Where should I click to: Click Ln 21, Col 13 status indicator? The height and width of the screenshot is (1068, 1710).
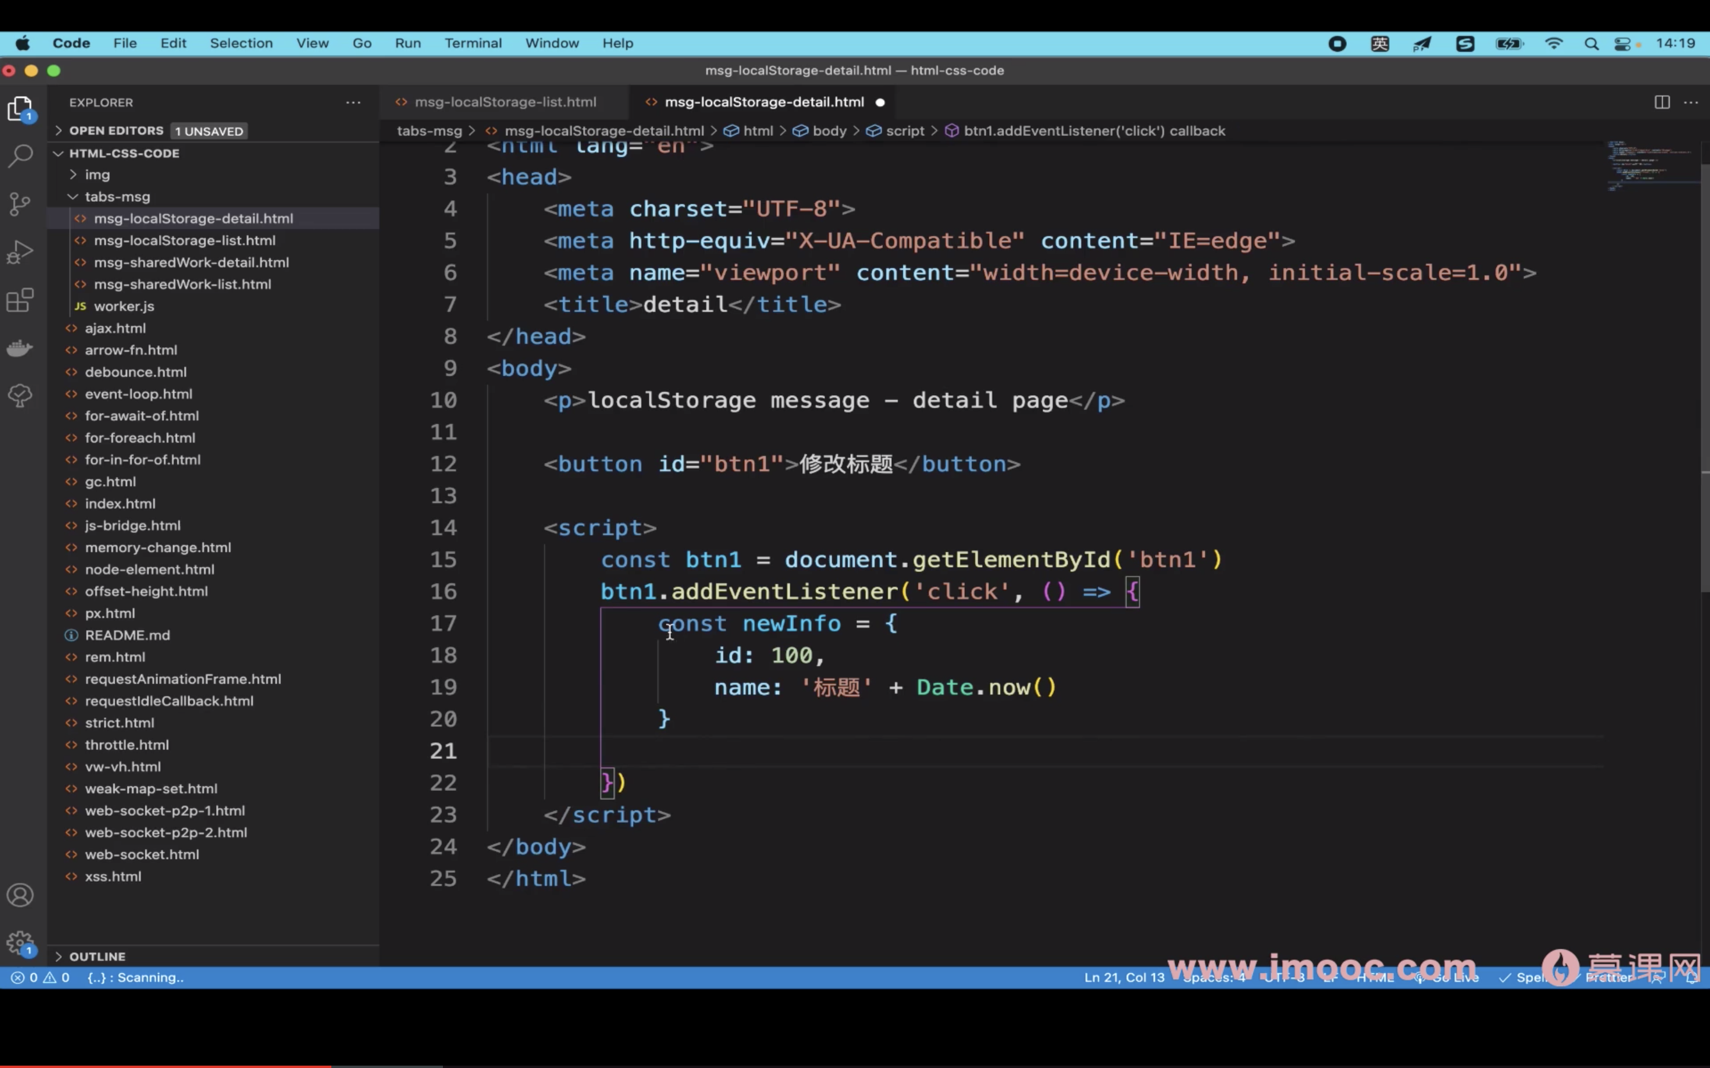tap(1123, 978)
